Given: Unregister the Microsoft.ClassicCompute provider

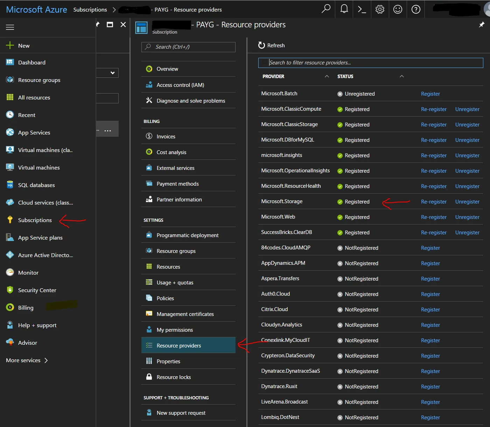Looking at the screenshot, I should coord(467,109).
